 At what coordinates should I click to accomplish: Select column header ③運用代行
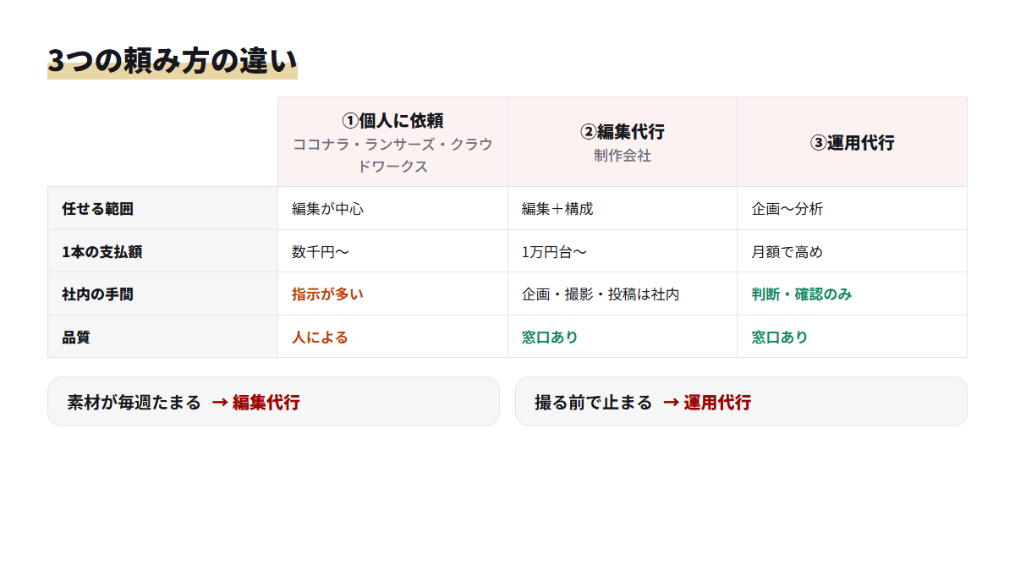click(852, 142)
